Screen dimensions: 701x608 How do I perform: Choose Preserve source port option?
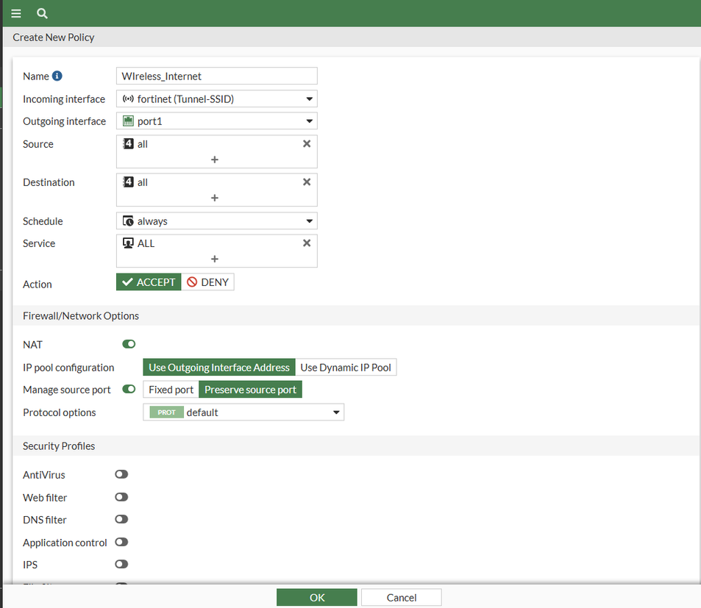(x=250, y=390)
